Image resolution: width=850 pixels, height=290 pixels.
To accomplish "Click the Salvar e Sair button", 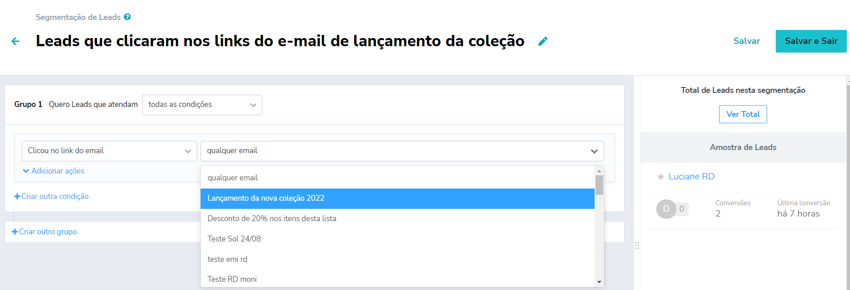I will click(x=811, y=41).
